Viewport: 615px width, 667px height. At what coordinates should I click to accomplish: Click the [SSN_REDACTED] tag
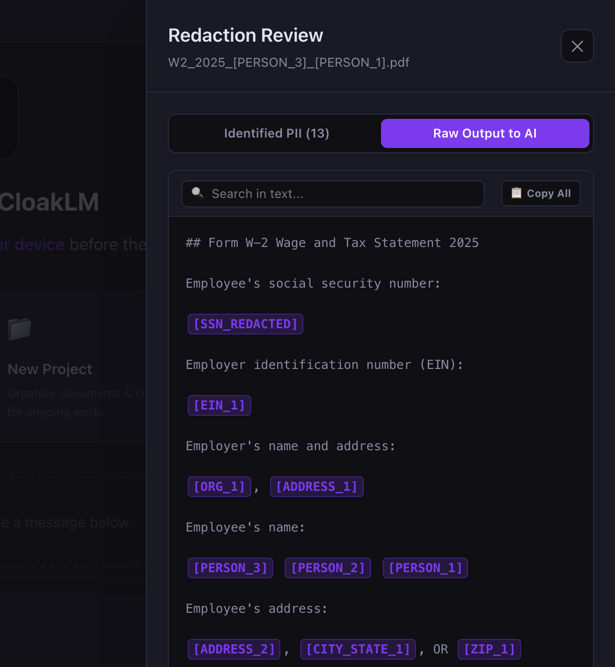[245, 324]
